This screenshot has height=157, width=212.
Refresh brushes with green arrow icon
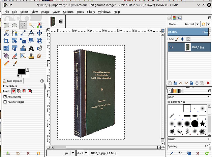[207, 153]
